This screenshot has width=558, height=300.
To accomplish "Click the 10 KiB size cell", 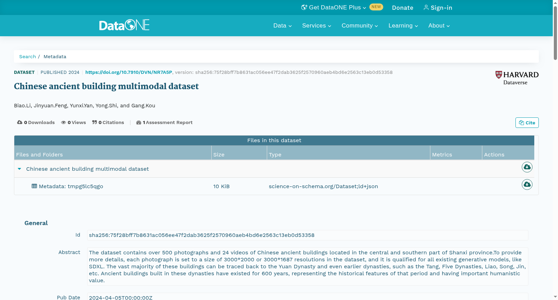I will 221,186.
